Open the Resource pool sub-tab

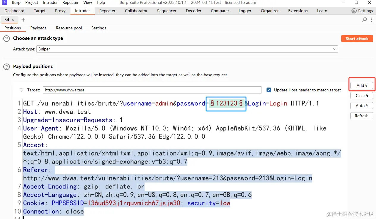point(69,28)
